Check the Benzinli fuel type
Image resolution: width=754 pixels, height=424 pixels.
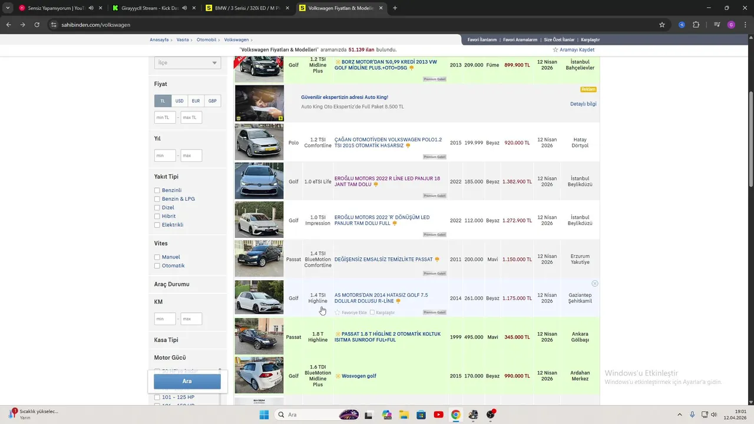click(157, 190)
